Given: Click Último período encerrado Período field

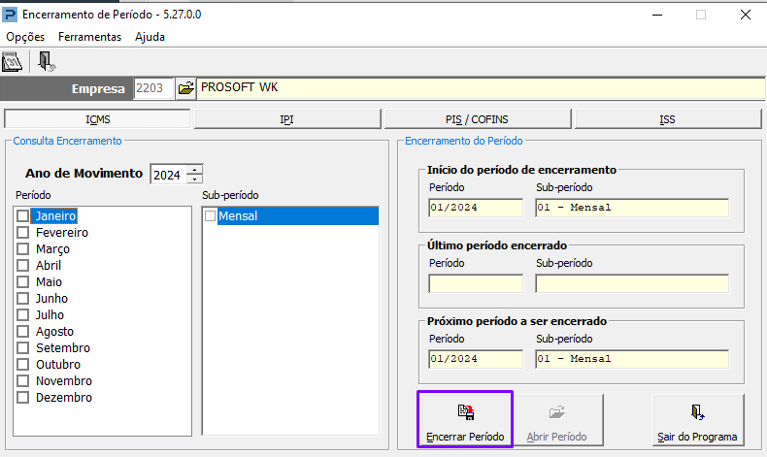Looking at the screenshot, I should 476,283.
